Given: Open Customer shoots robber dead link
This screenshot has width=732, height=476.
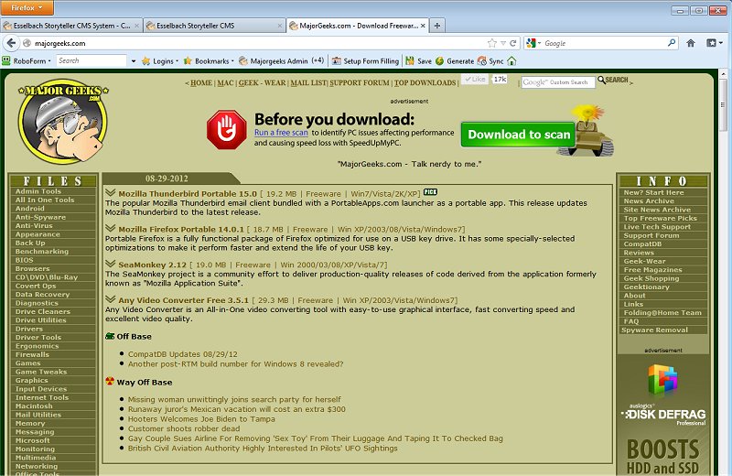Looking at the screenshot, I should [184, 428].
